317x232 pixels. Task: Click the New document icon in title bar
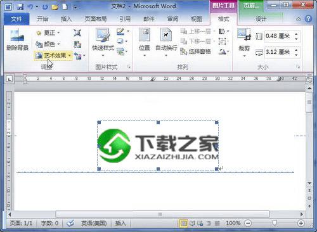(65, 7)
